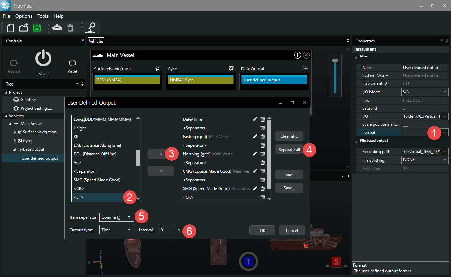Click the plus icon on Main Vessel panel
Screen dimensions: 451x277
[x=297, y=55]
